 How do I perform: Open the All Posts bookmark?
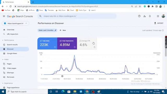click(30, 10)
